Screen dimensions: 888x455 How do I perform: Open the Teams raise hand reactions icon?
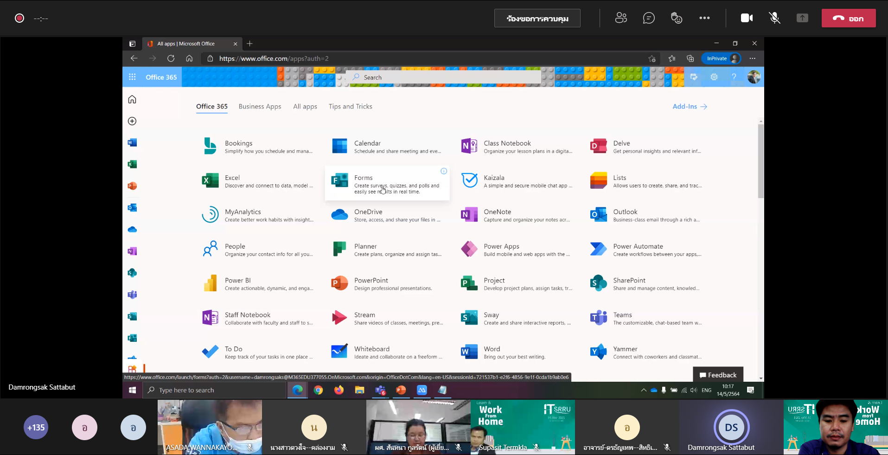(677, 18)
